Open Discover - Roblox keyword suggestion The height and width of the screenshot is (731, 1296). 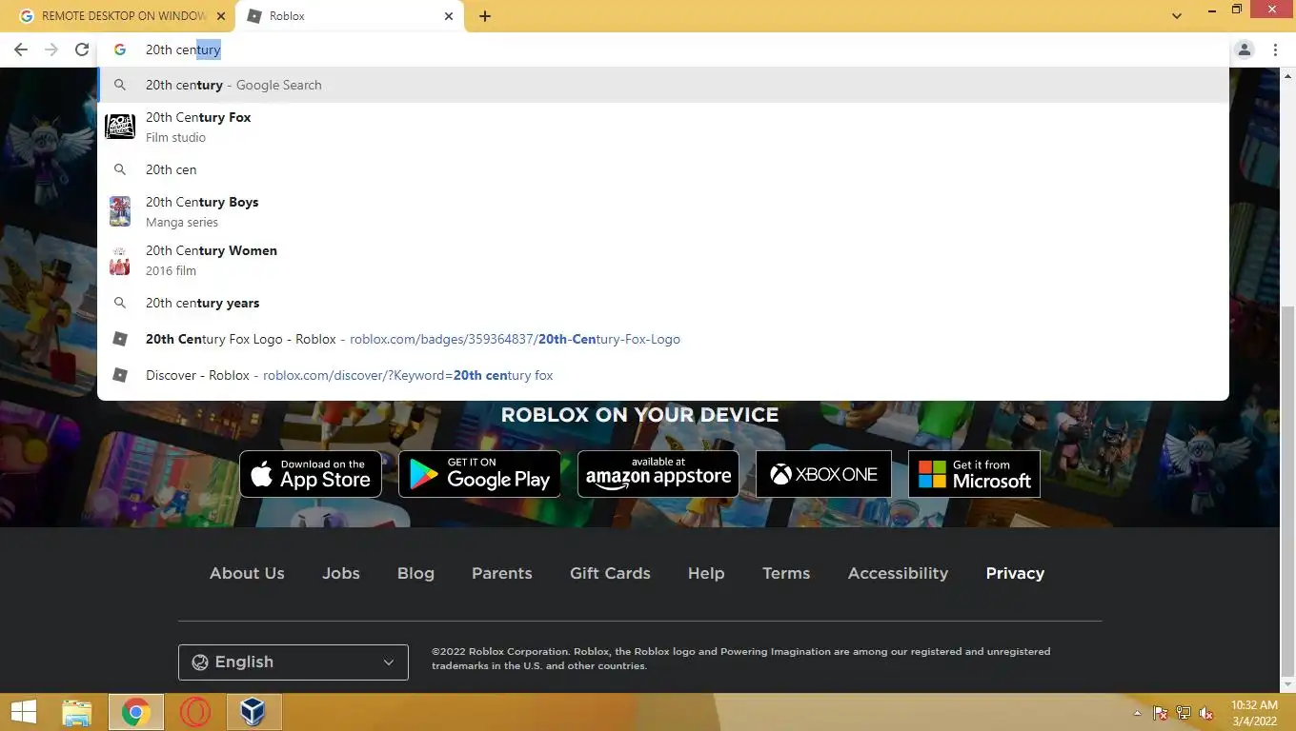(663, 375)
